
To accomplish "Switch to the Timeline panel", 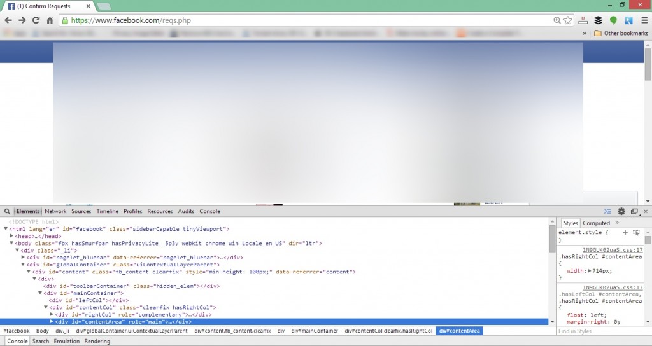I will point(107,211).
